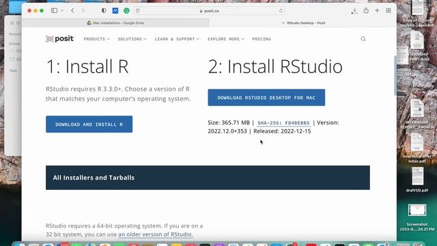Click the reader view icon in address bar
The height and width of the screenshot is (246, 437).
(138, 11)
